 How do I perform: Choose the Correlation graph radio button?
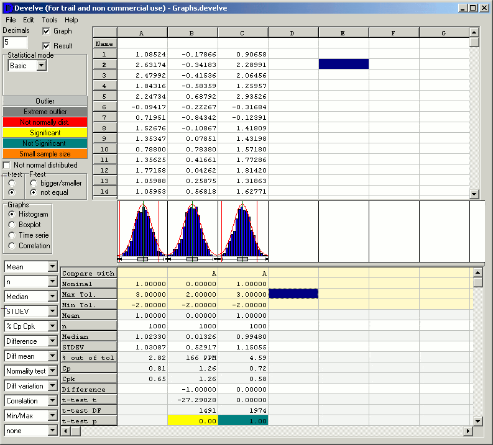tap(12, 246)
